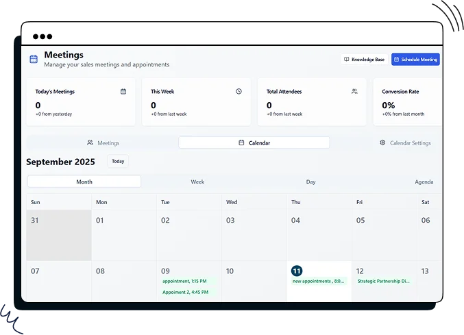Switch to Week view
This screenshot has width=464, height=335.
tap(197, 182)
